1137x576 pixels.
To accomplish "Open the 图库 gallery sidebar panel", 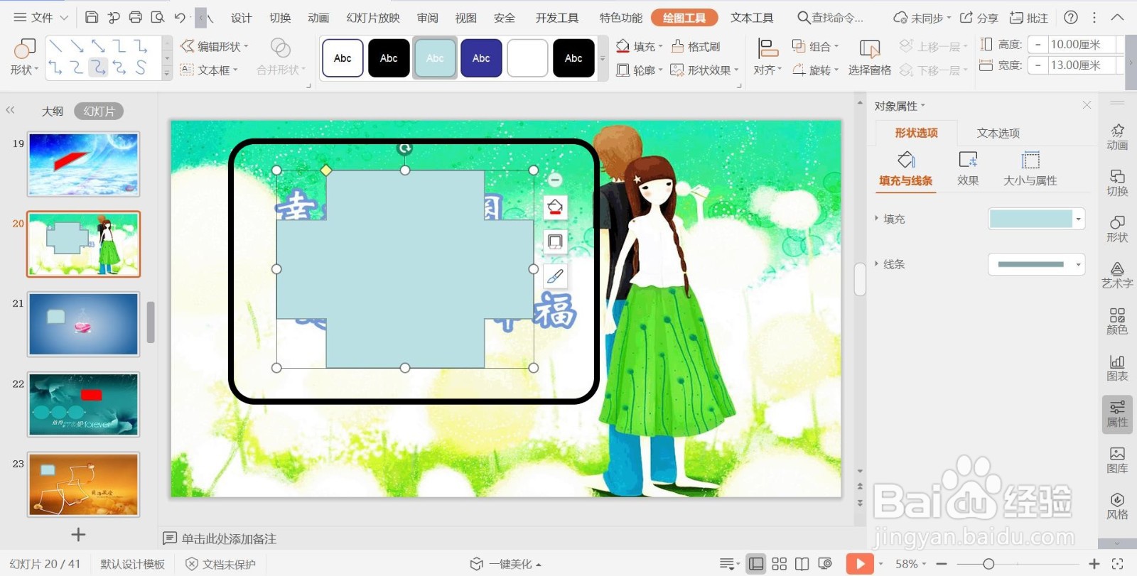I will pyautogui.click(x=1117, y=460).
